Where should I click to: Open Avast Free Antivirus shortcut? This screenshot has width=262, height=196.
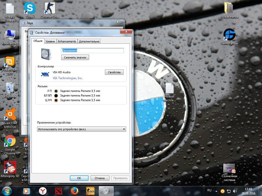(10, 118)
